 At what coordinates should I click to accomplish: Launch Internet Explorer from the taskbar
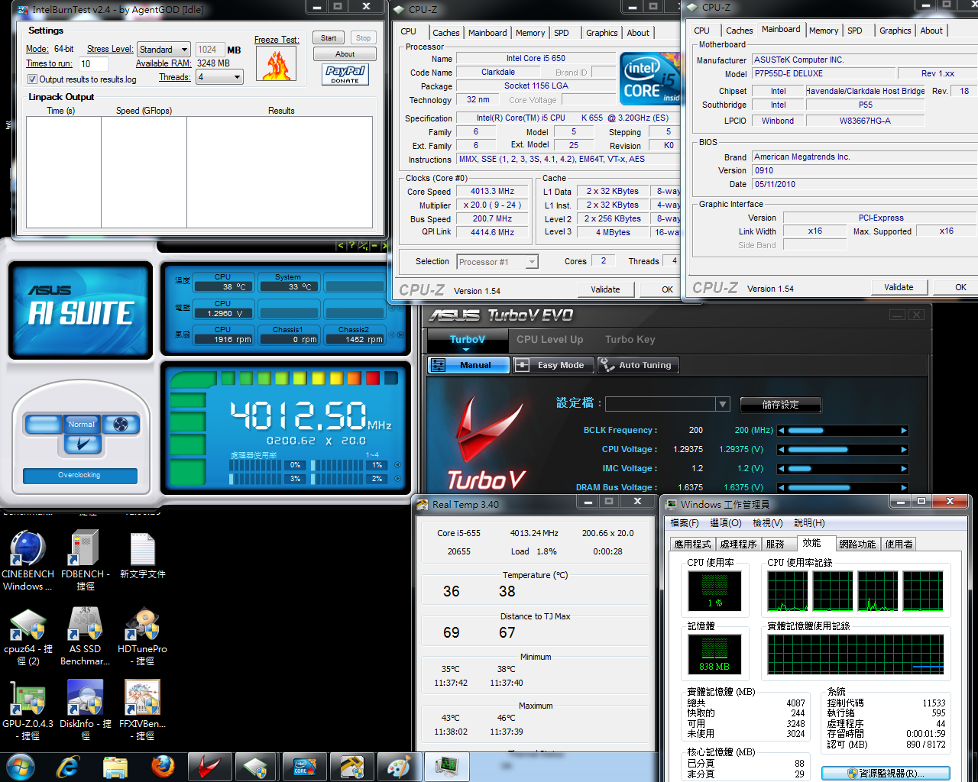coord(68,766)
